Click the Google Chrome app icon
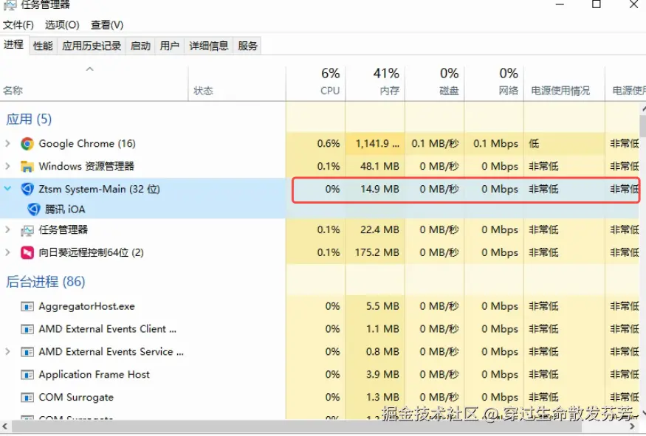 pyautogui.click(x=27, y=144)
